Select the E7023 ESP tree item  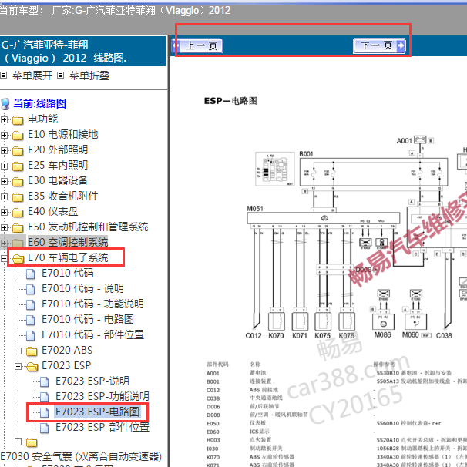coord(66,366)
